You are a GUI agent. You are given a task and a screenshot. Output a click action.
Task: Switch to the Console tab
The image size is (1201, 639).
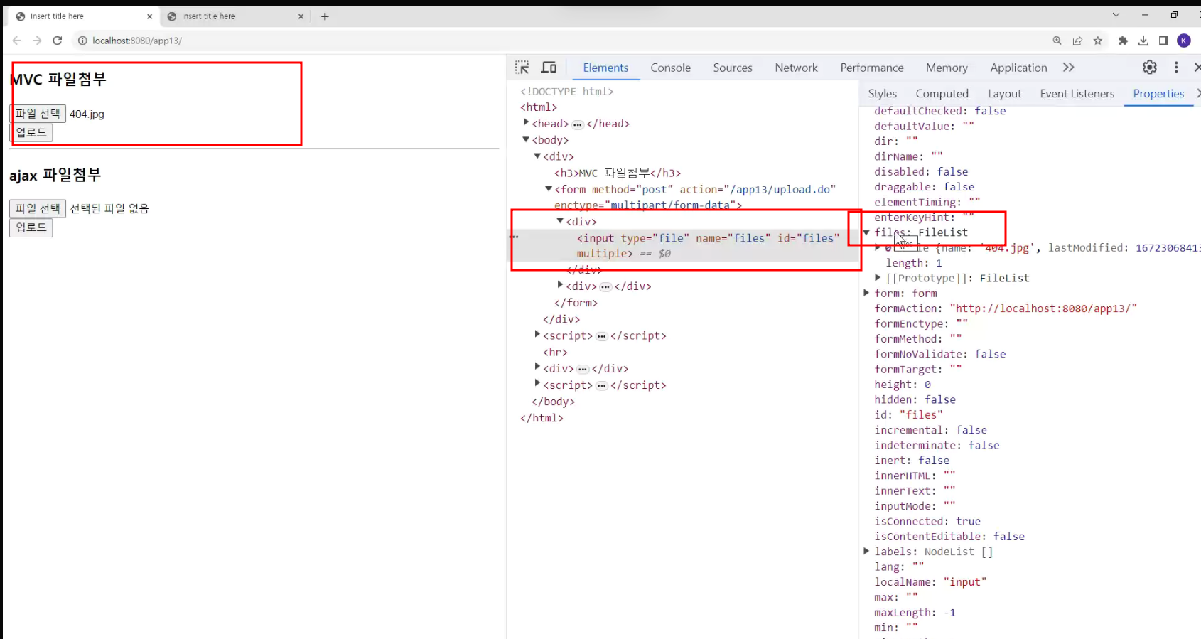point(670,68)
